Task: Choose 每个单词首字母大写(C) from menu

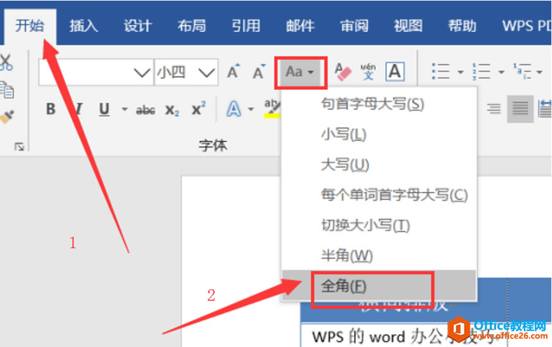Action: click(379, 195)
